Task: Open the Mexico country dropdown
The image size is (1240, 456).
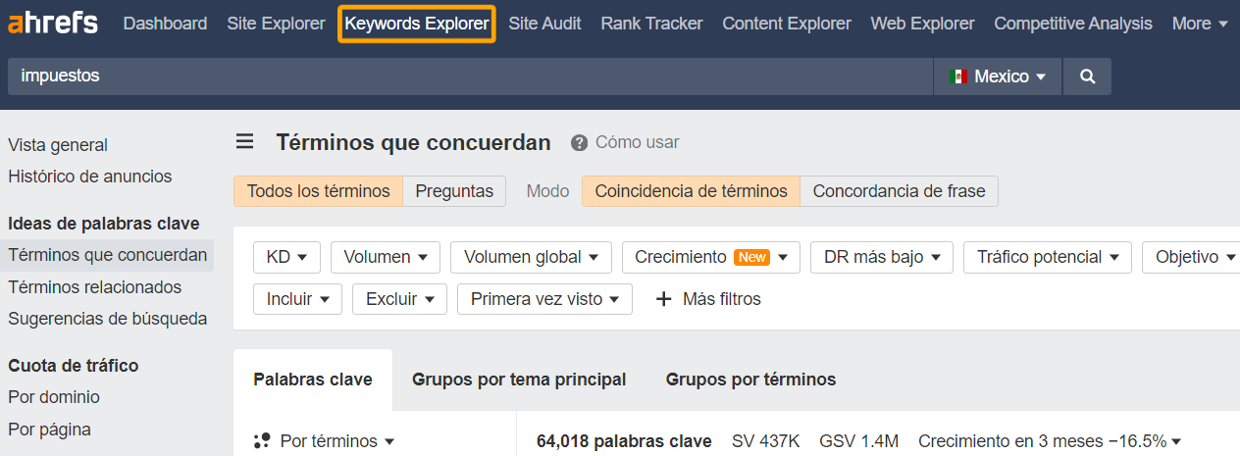Action: 998,76
